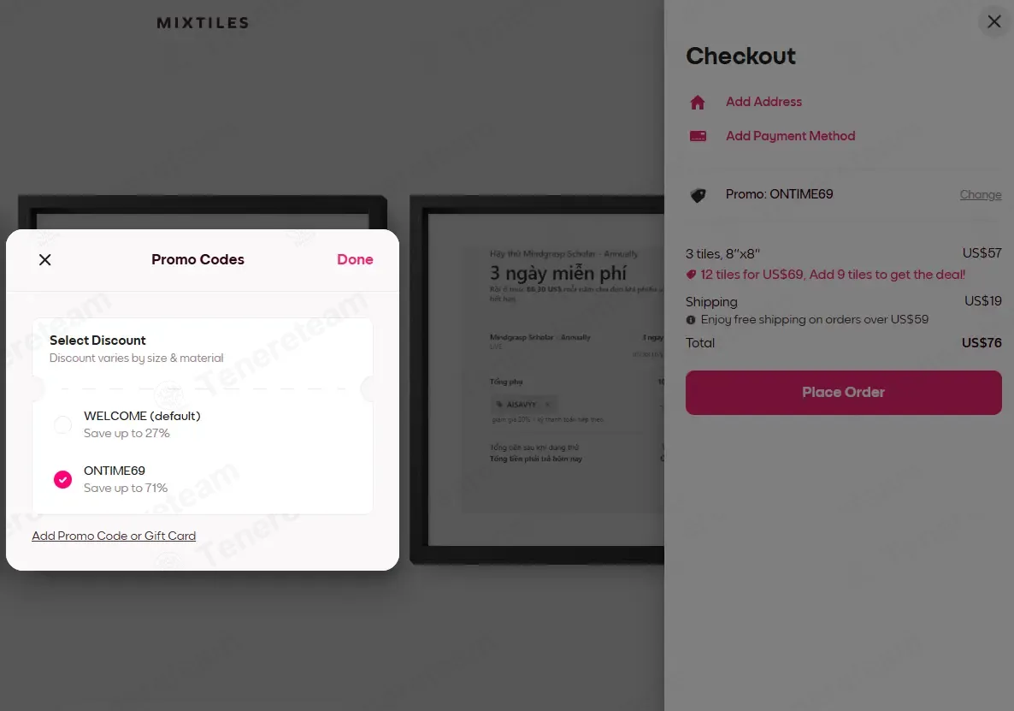Viewport: 1014px width, 711px height.
Task: Click the promo tag icon next to ONTIME69
Action: 698,195
